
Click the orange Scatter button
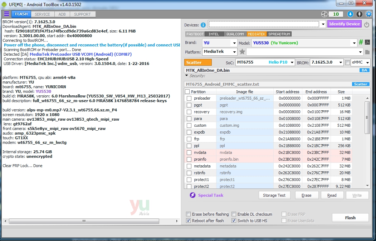pos(198,62)
